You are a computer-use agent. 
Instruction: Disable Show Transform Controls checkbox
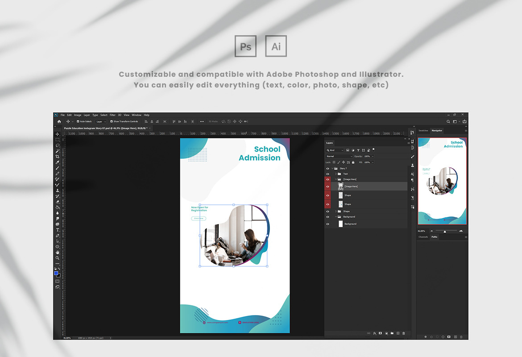pyautogui.click(x=112, y=121)
